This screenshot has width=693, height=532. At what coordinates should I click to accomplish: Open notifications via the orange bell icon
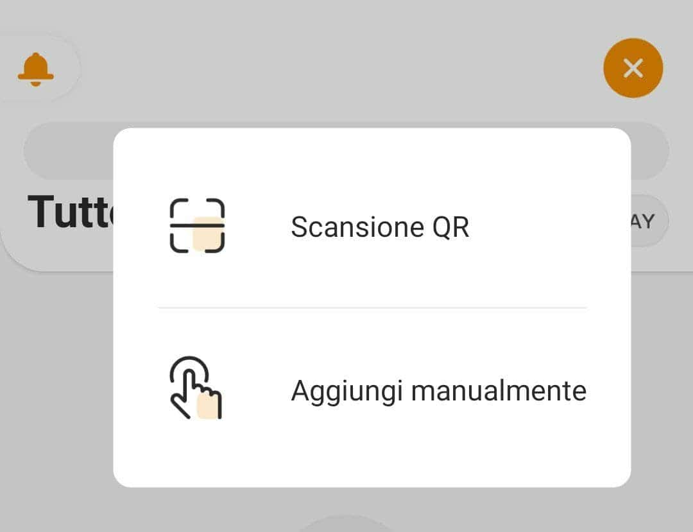tap(36, 69)
